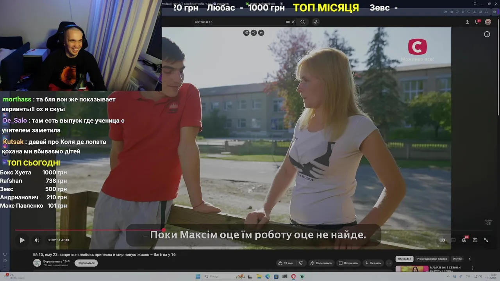Show video info circle icon

pyautogui.click(x=487, y=34)
